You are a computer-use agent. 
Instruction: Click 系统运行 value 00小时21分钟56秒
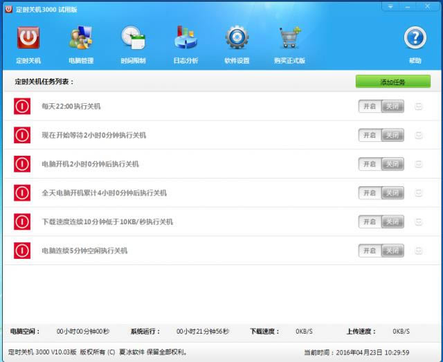point(203,331)
